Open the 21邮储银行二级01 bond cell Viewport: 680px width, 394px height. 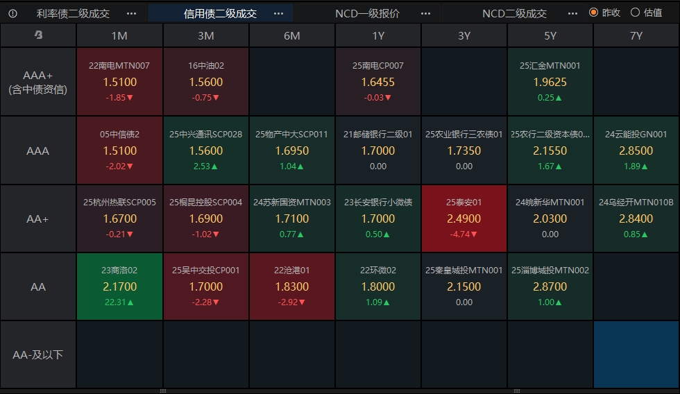(x=378, y=151)
